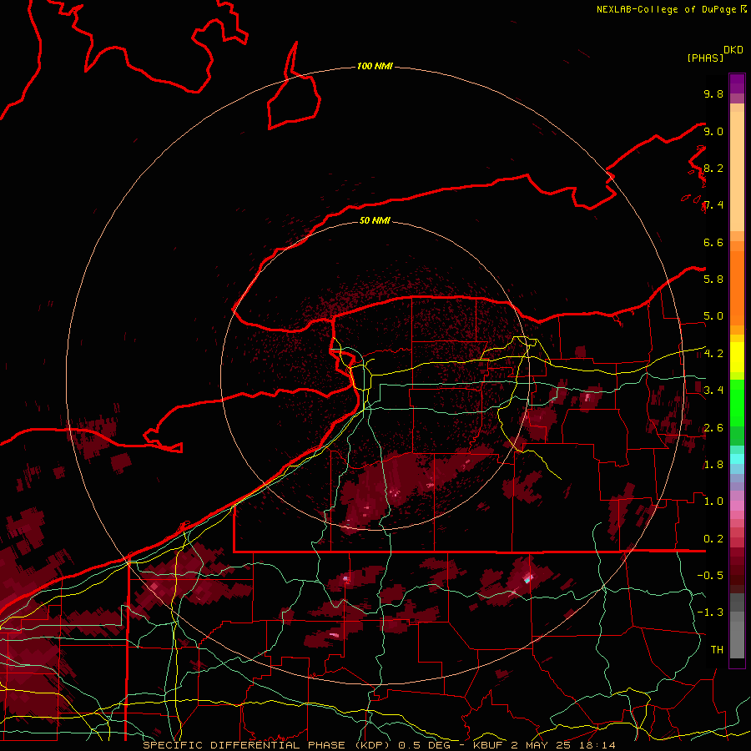Click the -0.5 value on the color scale

tap(710, 576)
